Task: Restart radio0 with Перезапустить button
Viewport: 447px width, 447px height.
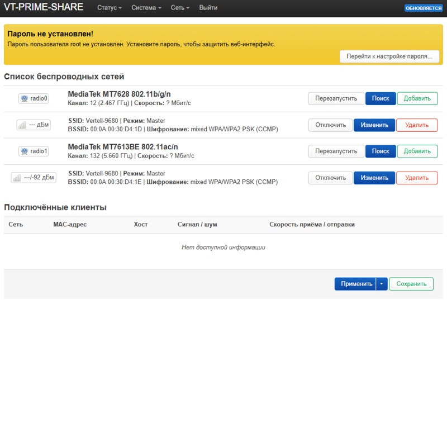Action: [x=336, y=98]
